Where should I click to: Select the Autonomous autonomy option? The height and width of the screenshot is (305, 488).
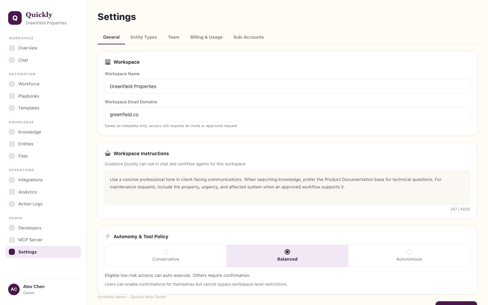click(x=409, y=256)
